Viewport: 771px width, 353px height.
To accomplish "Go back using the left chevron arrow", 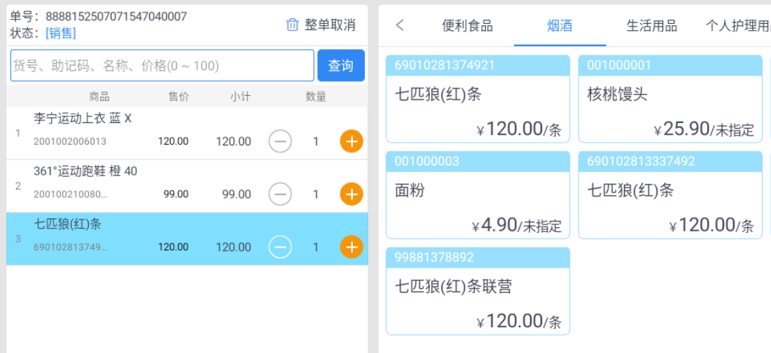I will coord(400,25).
